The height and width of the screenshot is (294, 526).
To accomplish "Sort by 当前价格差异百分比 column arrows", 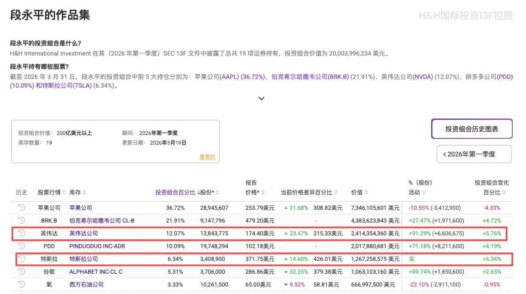I will tap(336, 193).
